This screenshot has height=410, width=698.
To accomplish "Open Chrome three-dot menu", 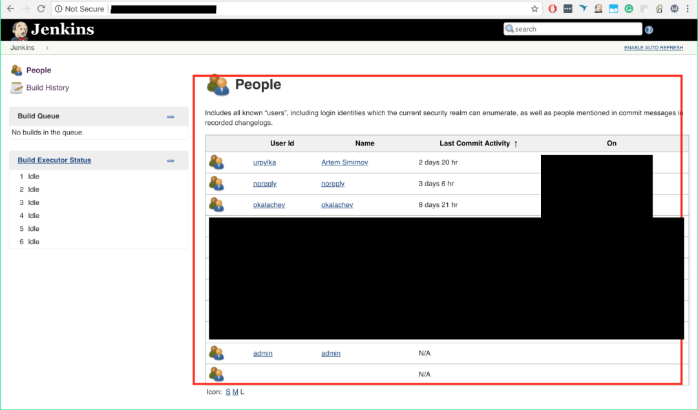I will coord(688,8).
